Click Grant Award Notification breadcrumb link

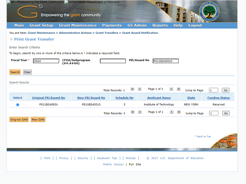point(140,33)
